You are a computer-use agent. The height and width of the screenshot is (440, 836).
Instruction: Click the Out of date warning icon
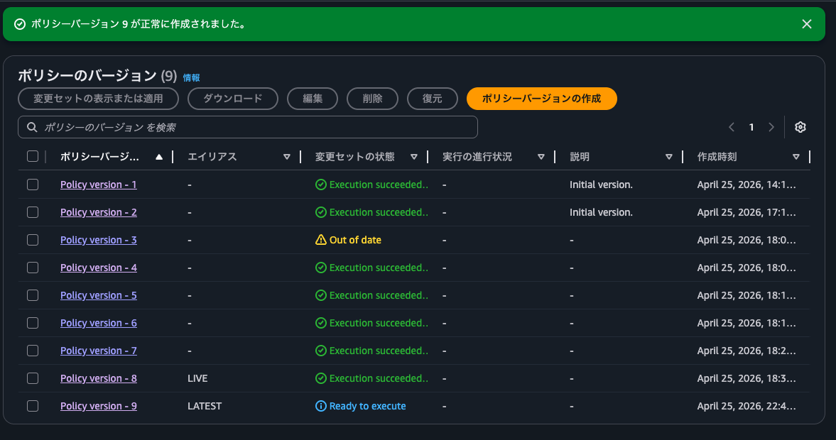321,240
